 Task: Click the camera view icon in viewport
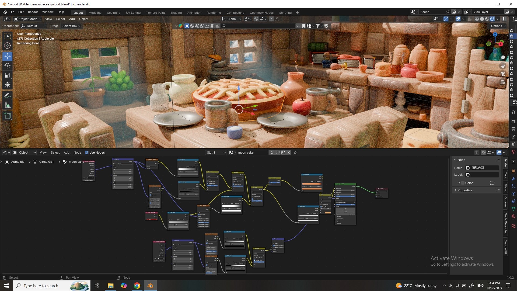503,74
